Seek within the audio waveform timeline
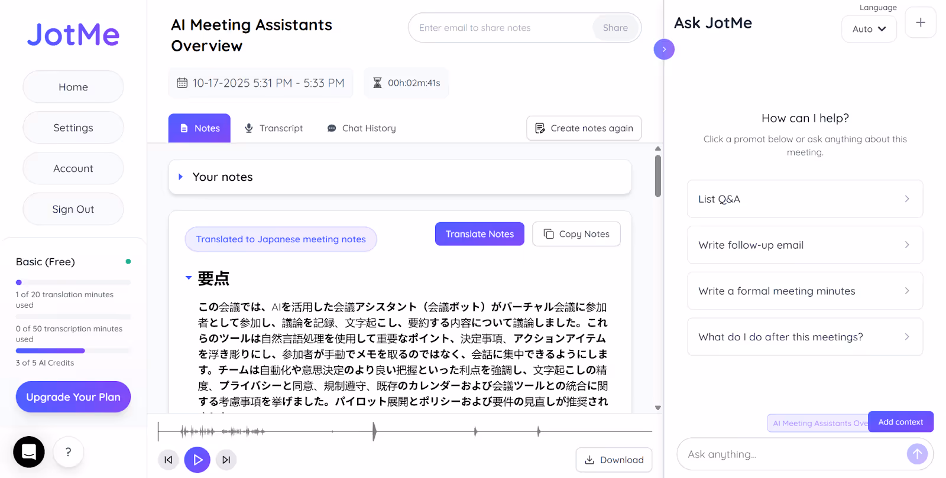The height and width of the screenshot is (478, 946). (x=405, y=431)
